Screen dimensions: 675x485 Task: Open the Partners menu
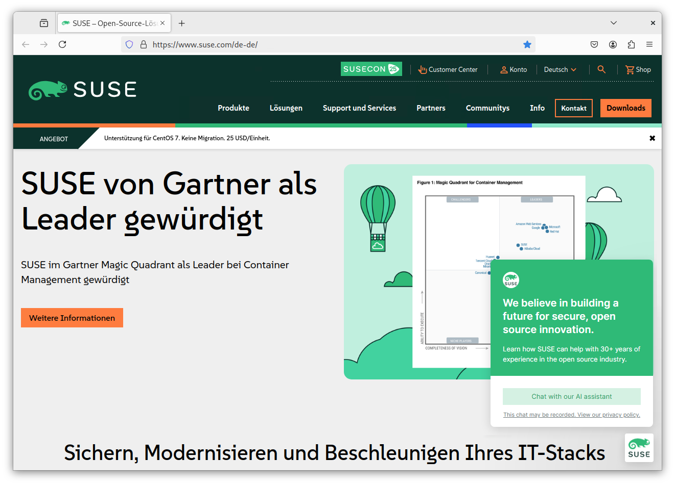click(431, 108)
